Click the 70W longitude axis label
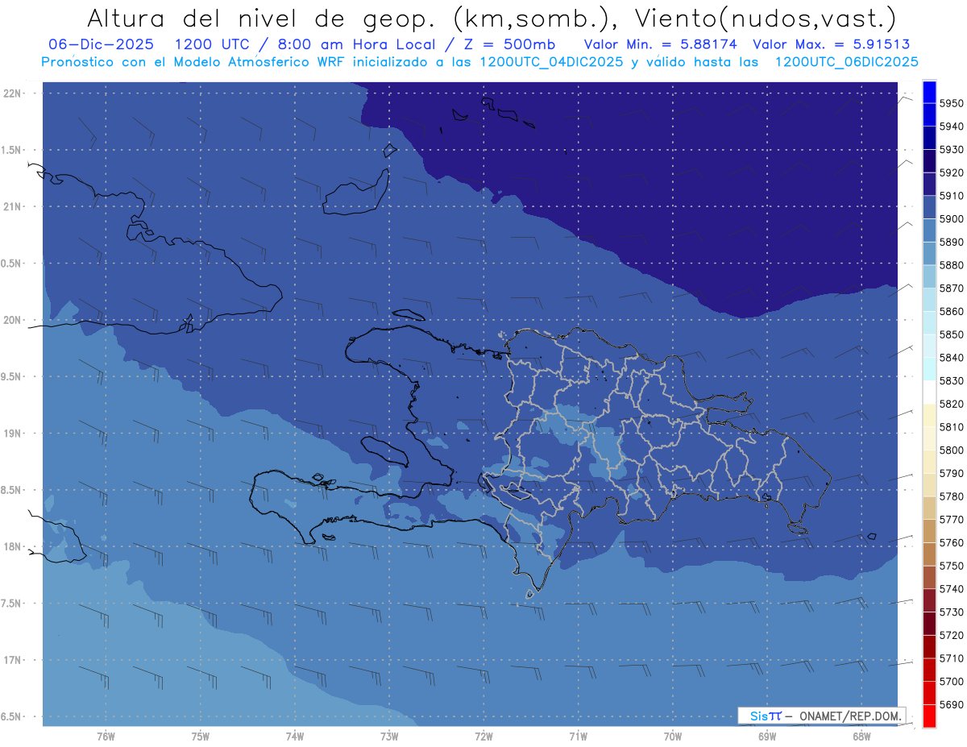Viewport: 967px width, 747px height. pos(672,736)
